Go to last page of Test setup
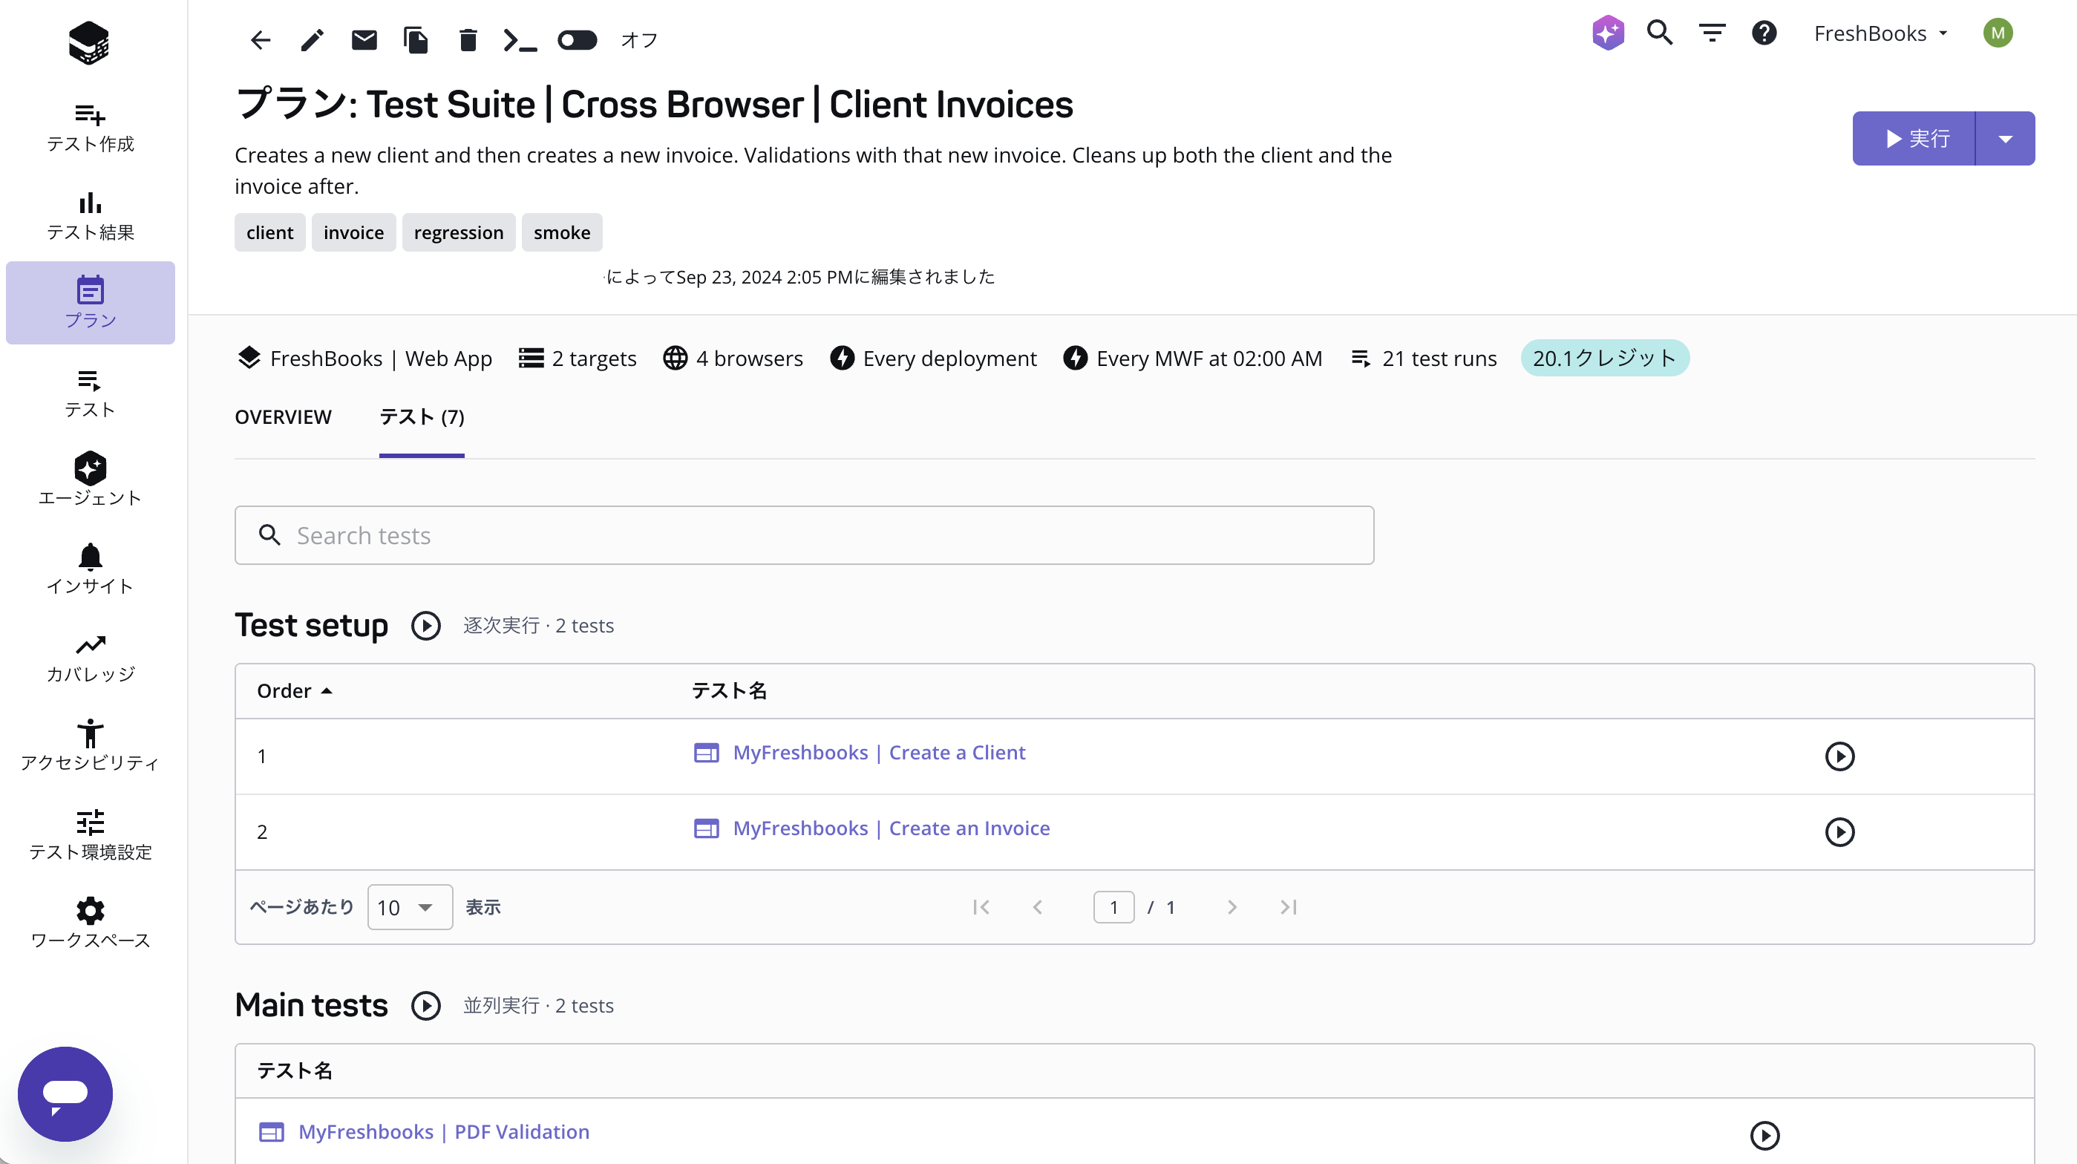Viewport: 2077px width, 1164px height. [1289, 907]
